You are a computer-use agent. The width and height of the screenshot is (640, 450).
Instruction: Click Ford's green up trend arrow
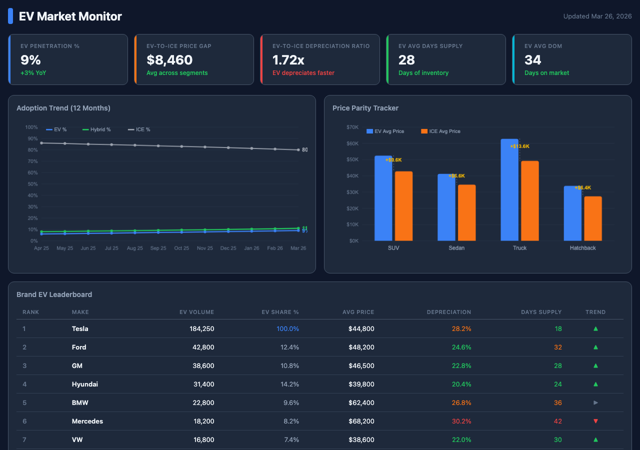[595, 347]
